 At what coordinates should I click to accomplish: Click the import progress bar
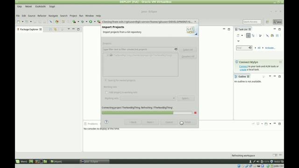pyautogui.click(x=147, y=113)
